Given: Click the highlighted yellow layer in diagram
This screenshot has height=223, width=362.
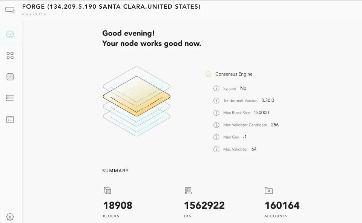Looking at the screenshot, I should pyautogui.click(x=137, y=96).
